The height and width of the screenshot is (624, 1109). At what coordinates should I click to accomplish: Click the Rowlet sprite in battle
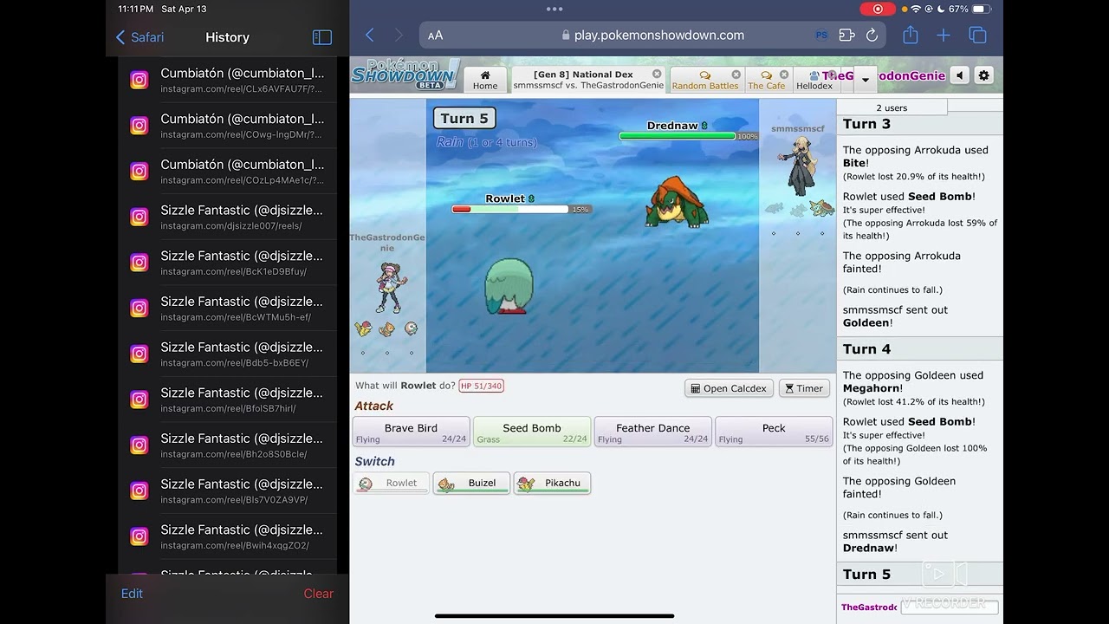(509, 286)
